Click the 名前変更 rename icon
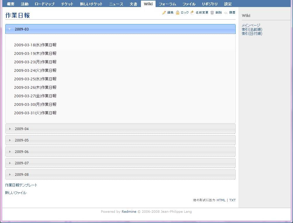The height and width of the screenshot is (223, 293). point(192,12)
